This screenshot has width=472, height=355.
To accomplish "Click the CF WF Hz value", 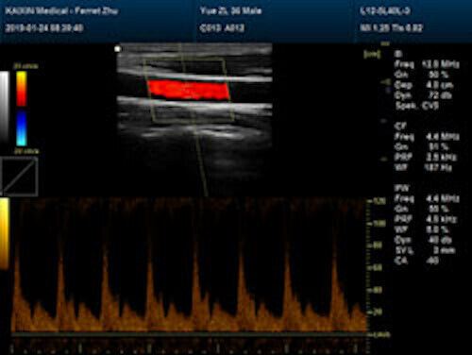I will coord(438,167).
